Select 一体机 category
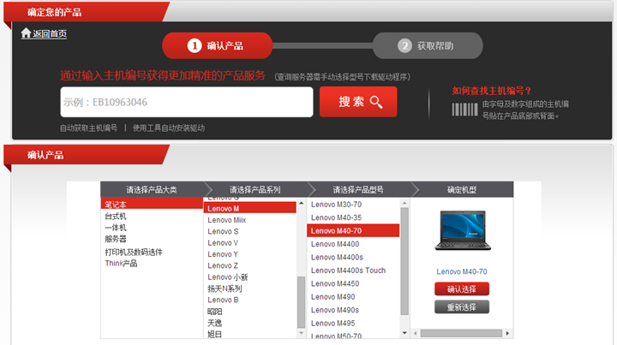 click(x=116, y=228)
